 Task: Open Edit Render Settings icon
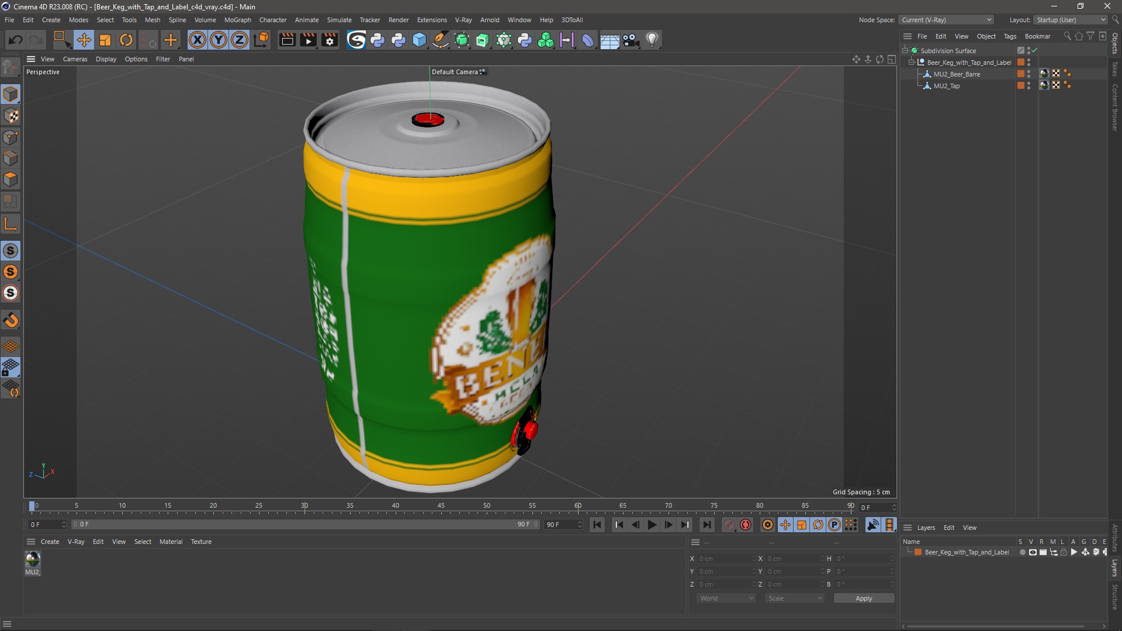(x=330, y=40)
